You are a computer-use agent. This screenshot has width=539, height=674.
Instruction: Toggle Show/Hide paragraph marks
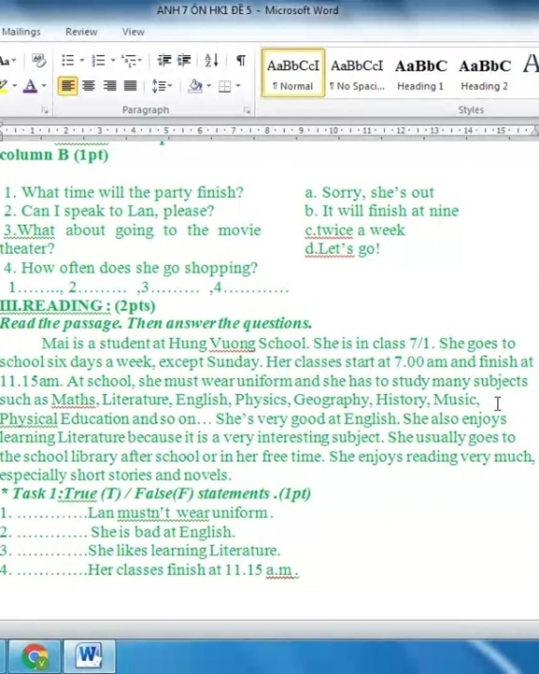[x=241, y=61]
